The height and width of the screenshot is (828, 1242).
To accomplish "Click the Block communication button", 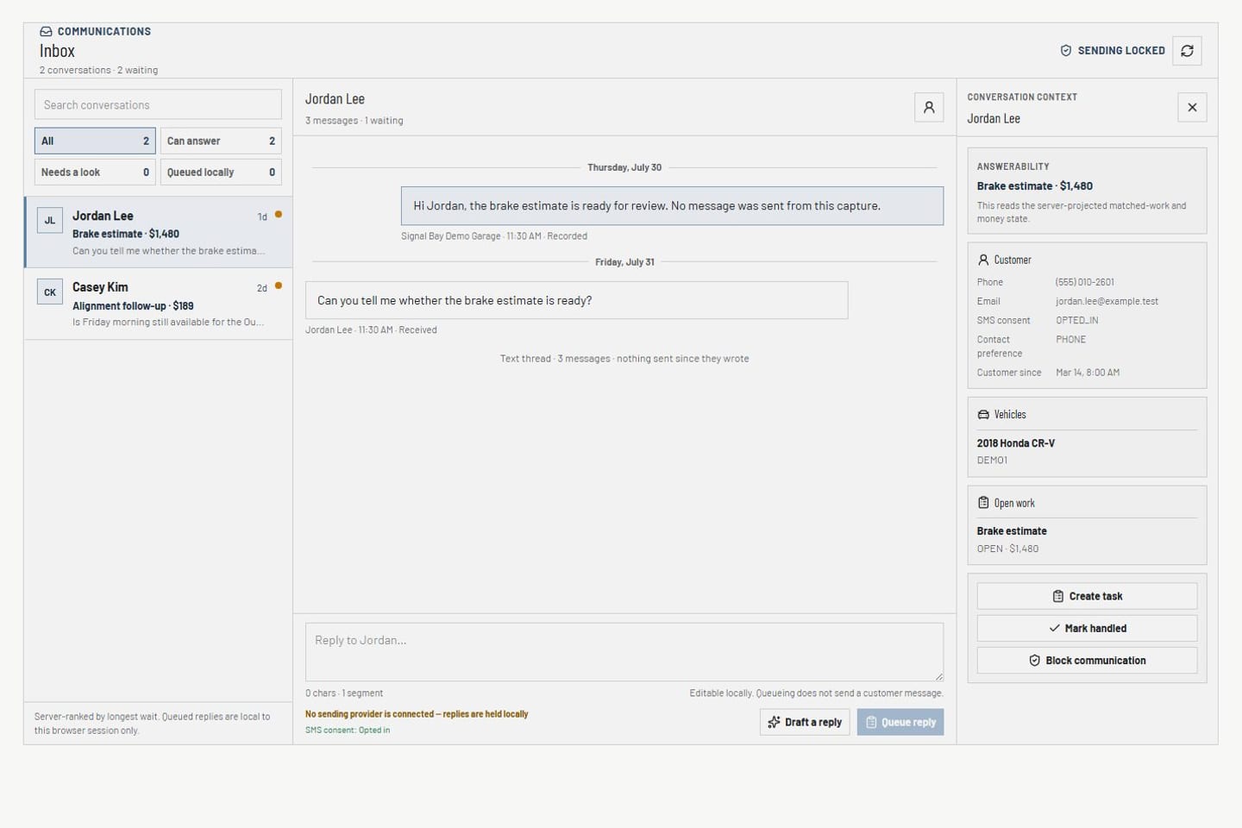I will pyautogui.click(x=1087, y=661).
